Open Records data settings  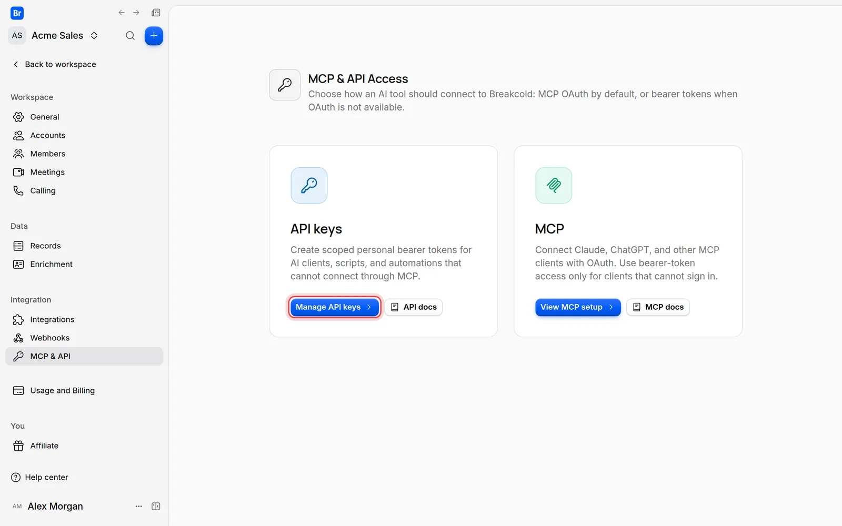coord(84,246)
